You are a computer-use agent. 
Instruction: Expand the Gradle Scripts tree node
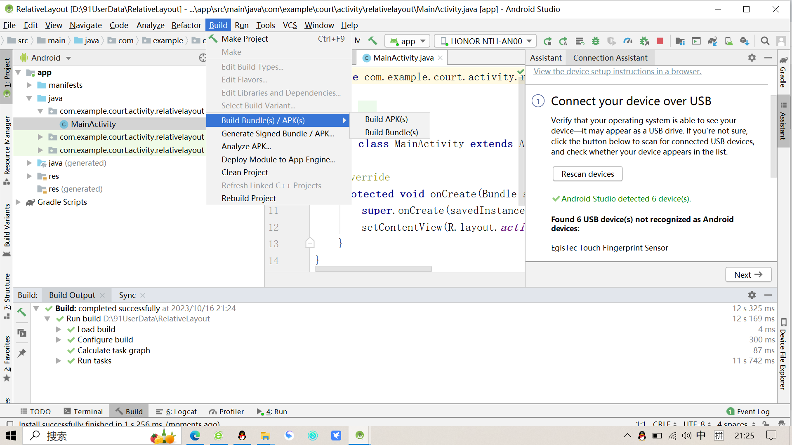(x=18, y=202)
